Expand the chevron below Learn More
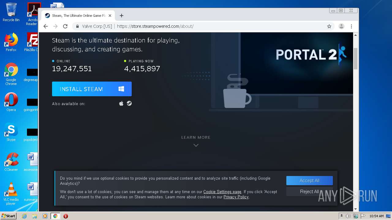This screenshot has width=392, height=220. coord(196,145)
